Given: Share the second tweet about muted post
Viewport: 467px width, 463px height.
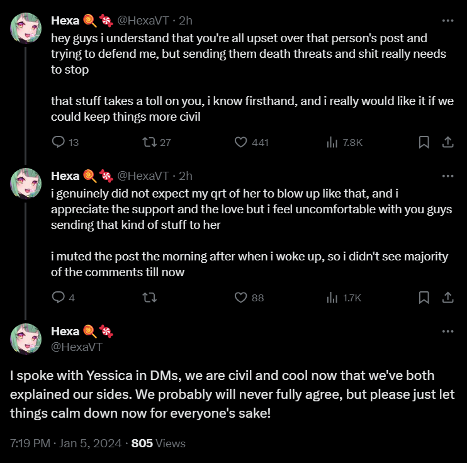Looking at the screenshot, I should pyautogui.click(x=447, y=298).
